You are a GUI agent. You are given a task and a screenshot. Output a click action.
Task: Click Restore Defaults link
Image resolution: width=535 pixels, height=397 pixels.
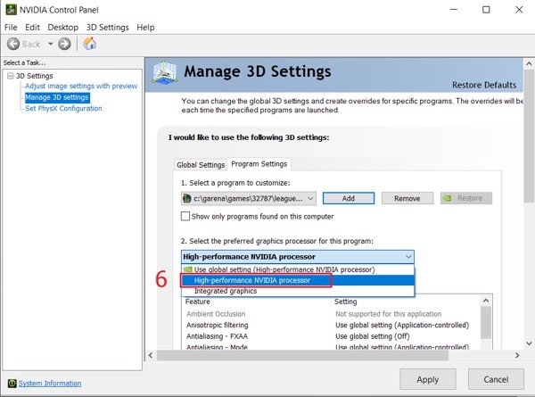pyautogui.click(x=484, y=85)
